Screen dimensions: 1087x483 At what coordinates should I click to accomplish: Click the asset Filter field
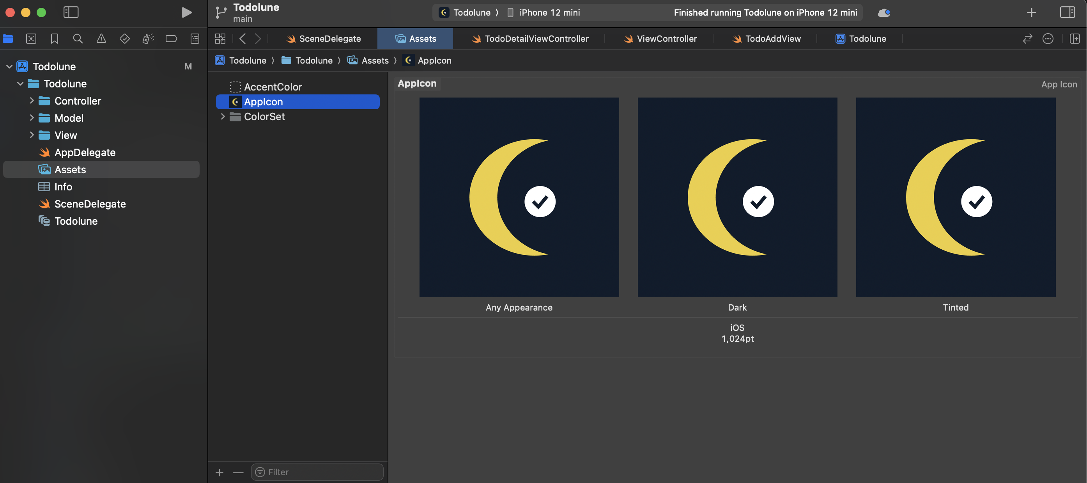[x=321, y=472]
